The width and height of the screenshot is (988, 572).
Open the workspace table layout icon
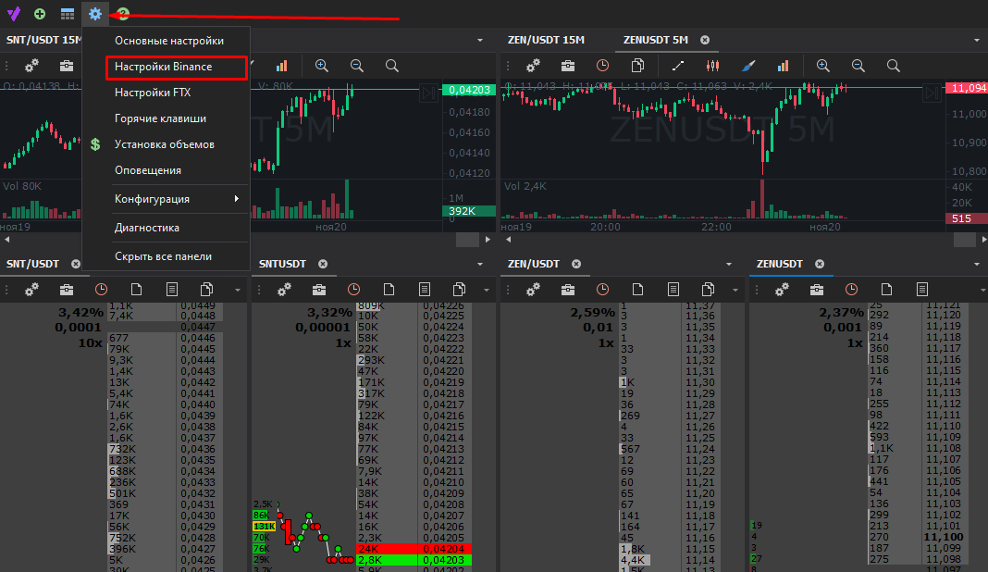[x=68, y=13]
